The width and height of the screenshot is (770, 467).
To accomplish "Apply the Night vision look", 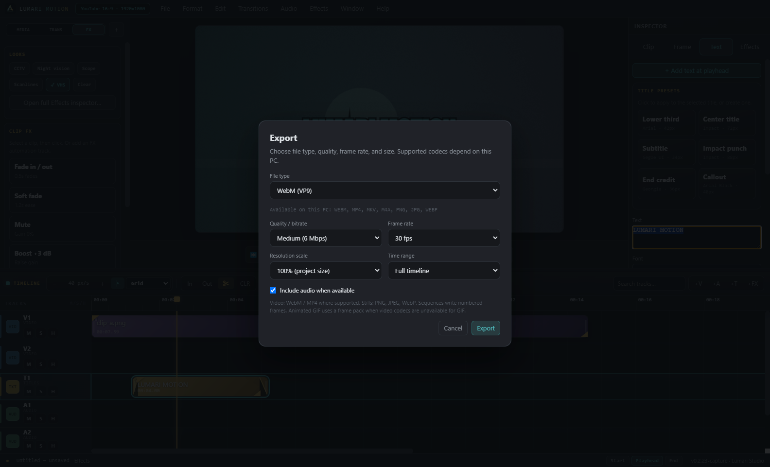I will 53,69.
